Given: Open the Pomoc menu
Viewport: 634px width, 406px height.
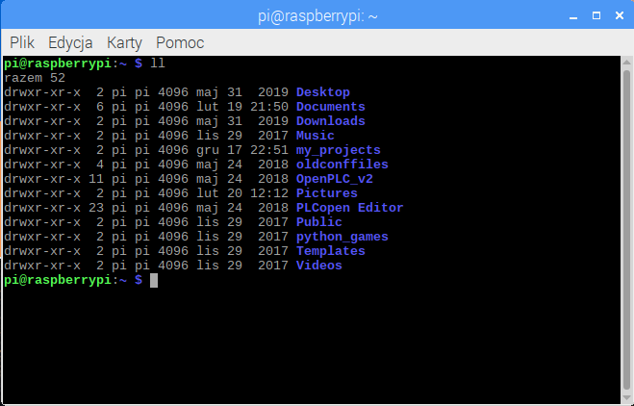Looking at the screenshot, I should click(x=180, y=43).
